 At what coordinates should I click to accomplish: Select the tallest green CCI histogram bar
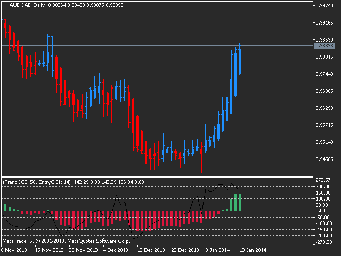240,202
